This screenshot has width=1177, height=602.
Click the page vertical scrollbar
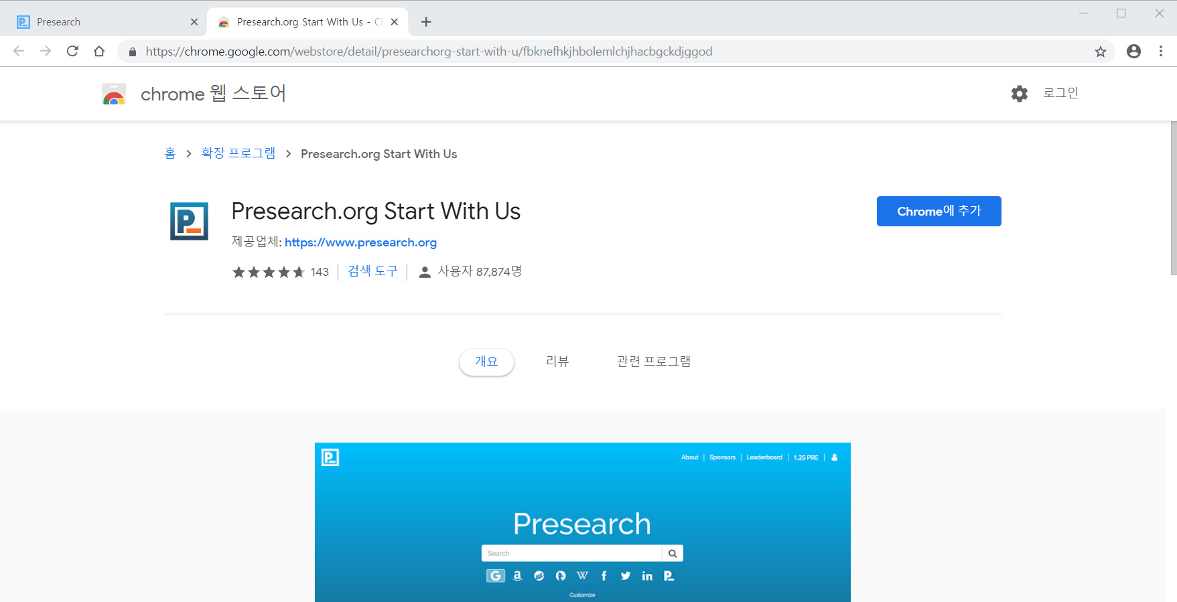(1173, 198)
